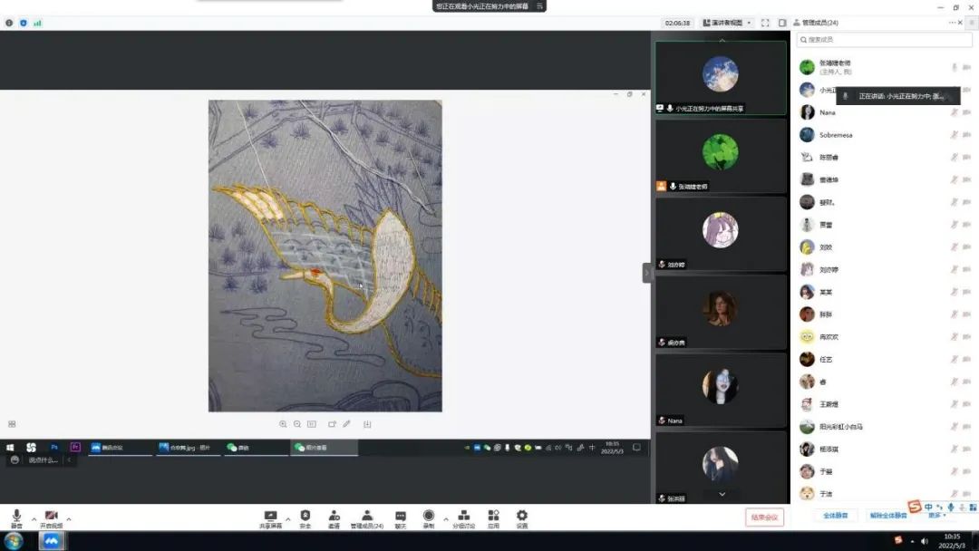Open the More (更多) menu in members panel
Viewport: 979px width, 551px height.
click(936, 516)
